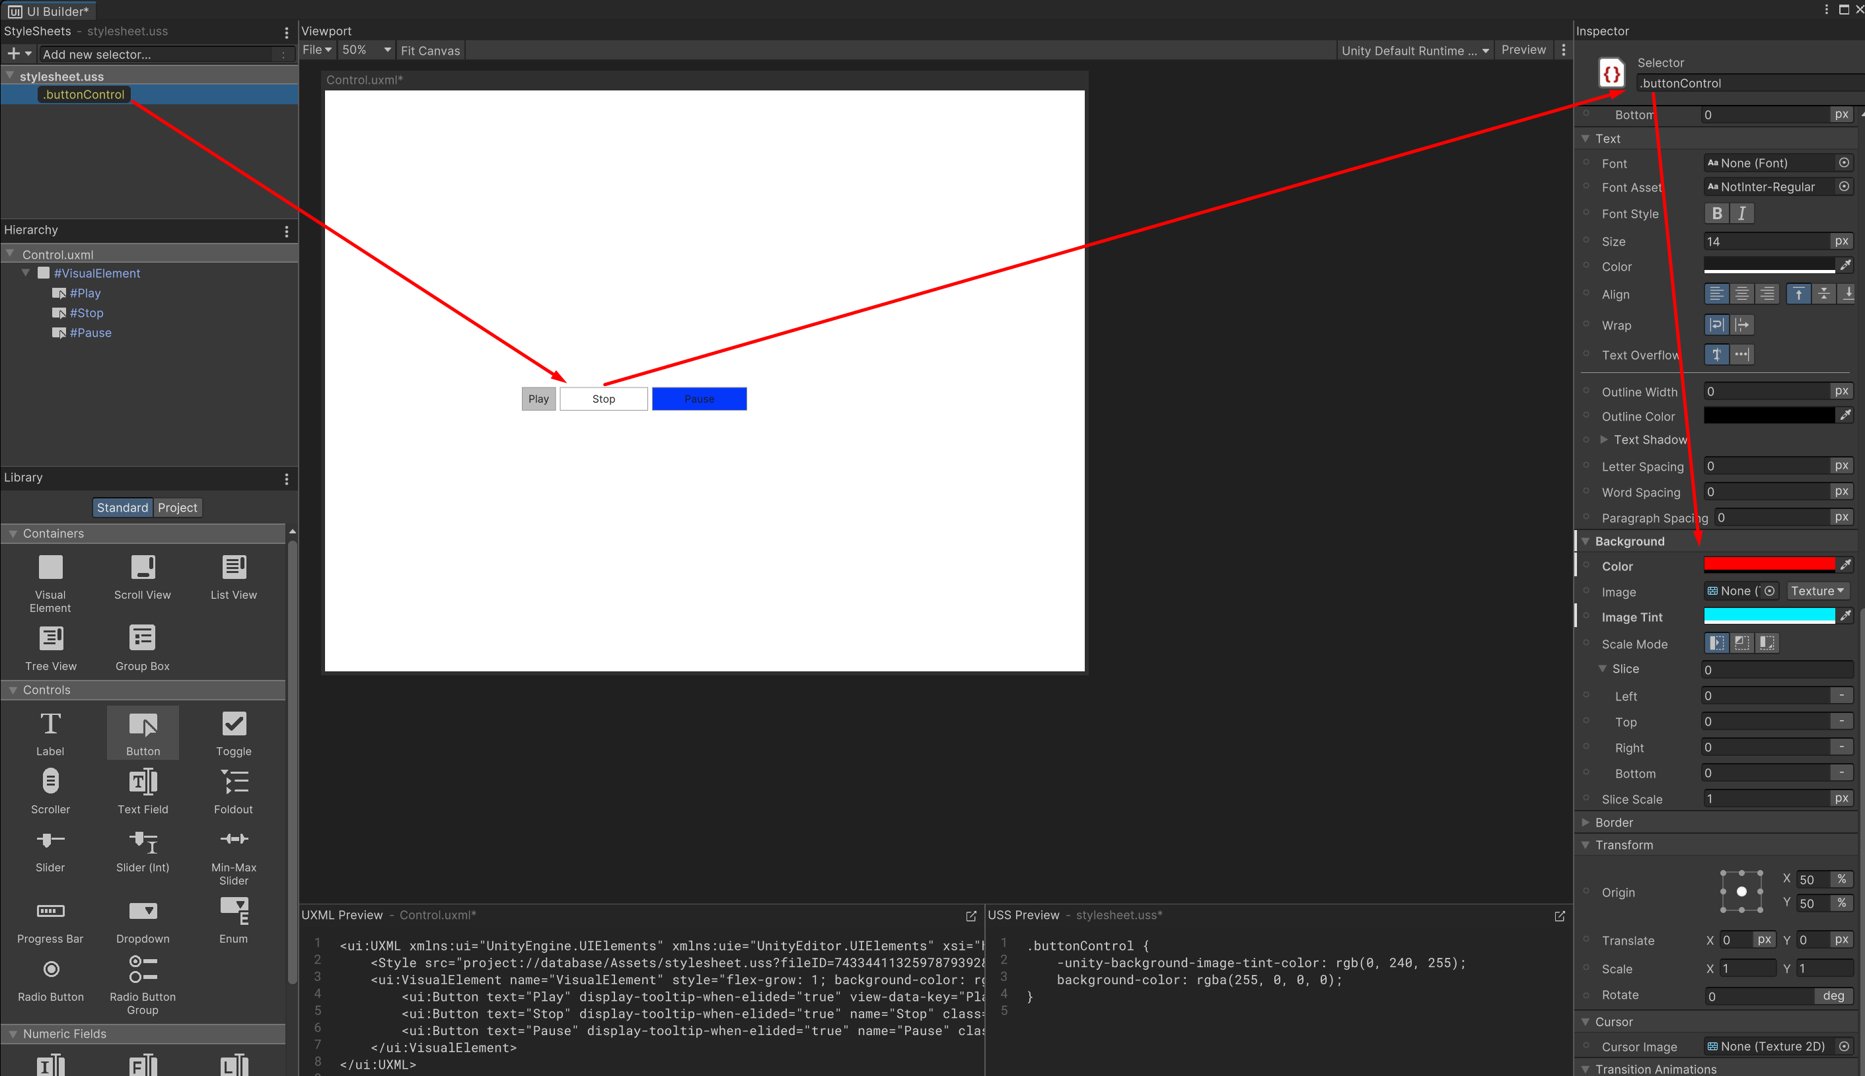Image resolution: width=1865 pixels, height=1076 pixels.
Task: Select the Label control in the Library
Action: click(50, 731)
